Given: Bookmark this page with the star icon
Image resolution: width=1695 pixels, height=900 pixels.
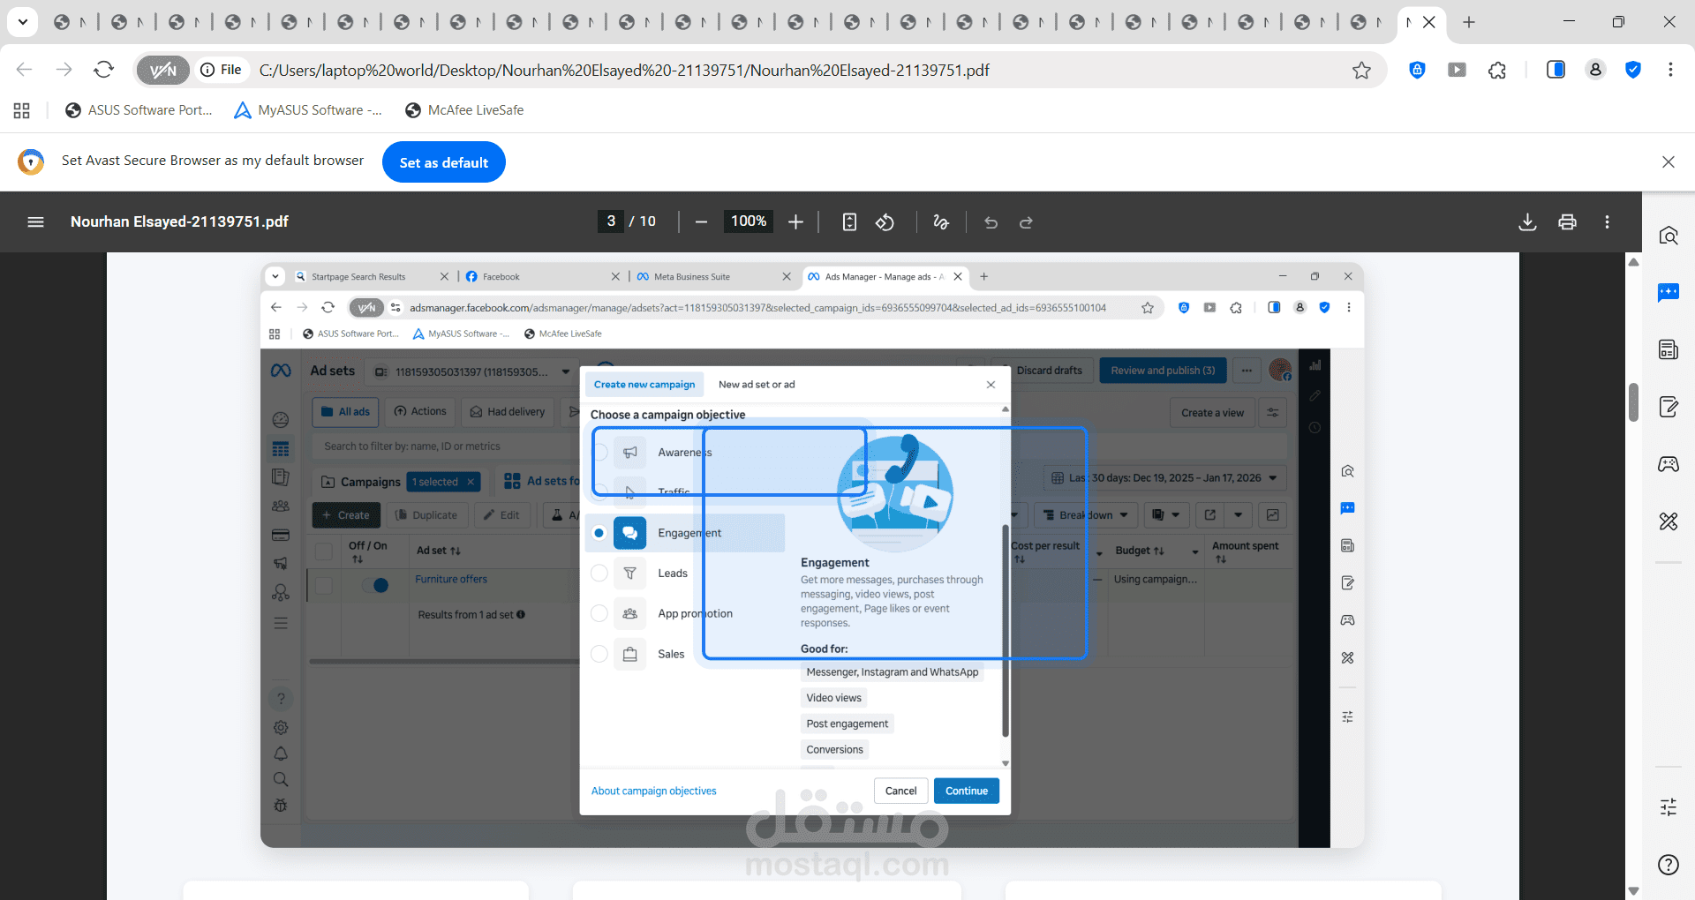Looking at the screenshot, I should (1361, 70).
